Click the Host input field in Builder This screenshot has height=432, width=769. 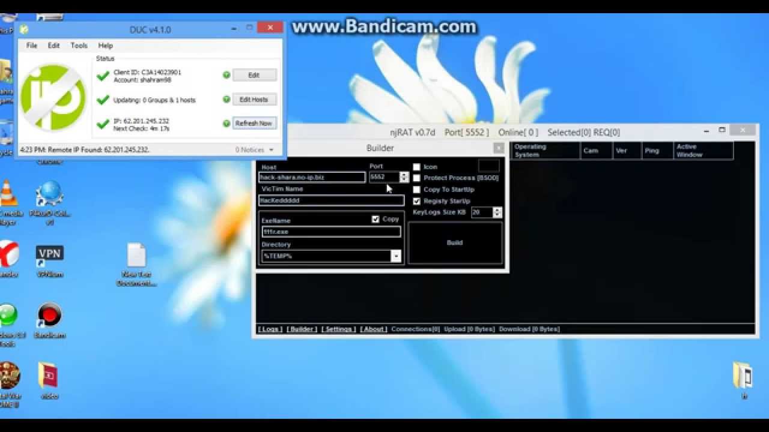312,177
